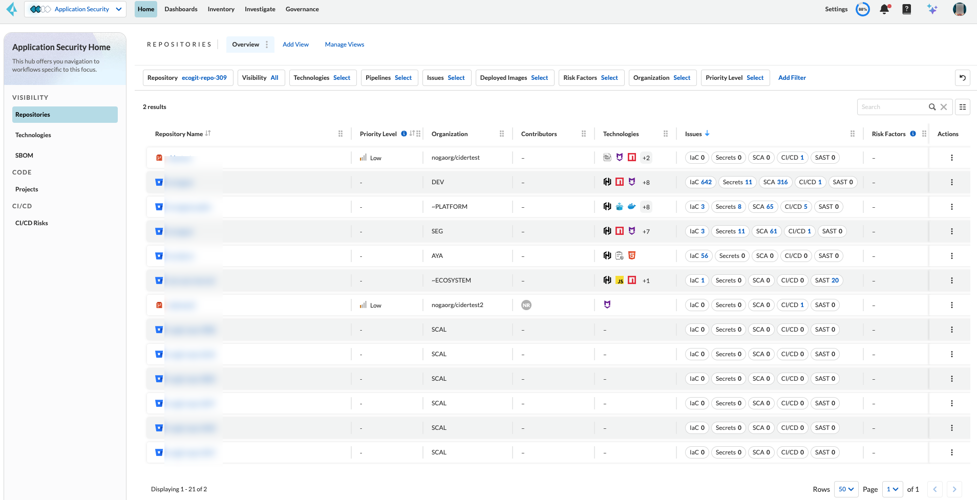
Task: Open the Risk Factors Select filter
Action: pyautogui.click(x=591, y=78)
